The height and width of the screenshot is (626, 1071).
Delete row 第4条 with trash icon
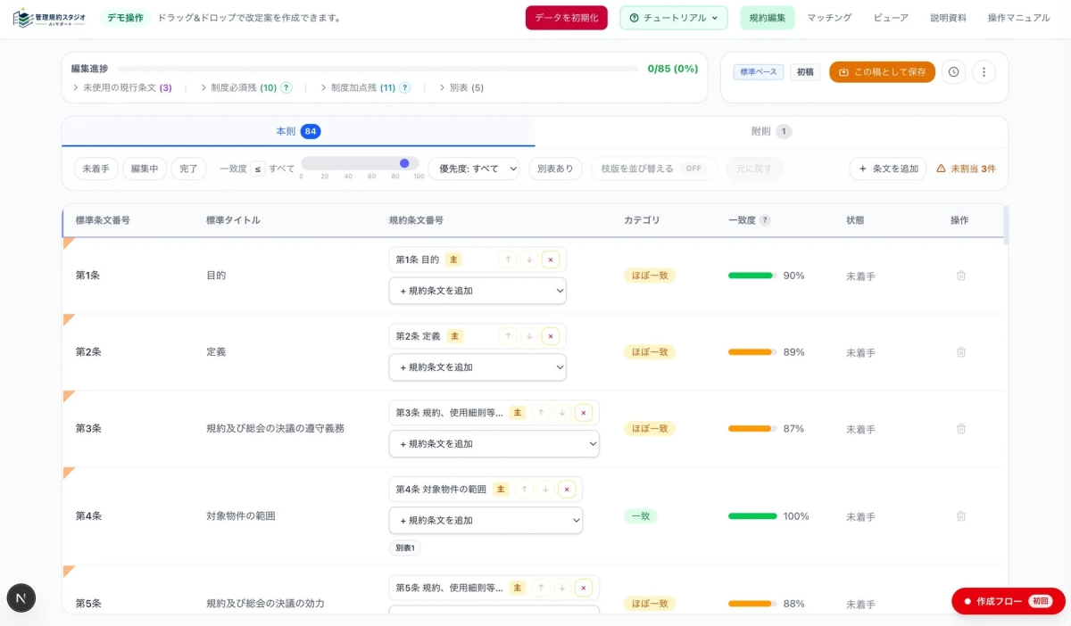pyautogui.click(x=961, y=516)
